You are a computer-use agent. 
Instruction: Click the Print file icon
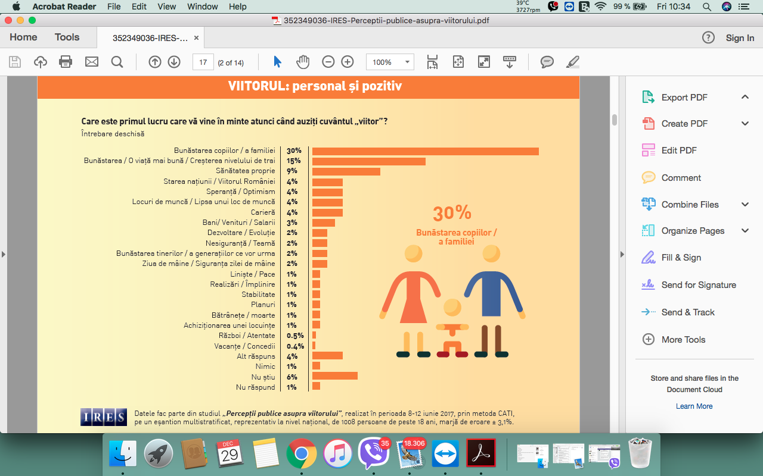[66, 62]
